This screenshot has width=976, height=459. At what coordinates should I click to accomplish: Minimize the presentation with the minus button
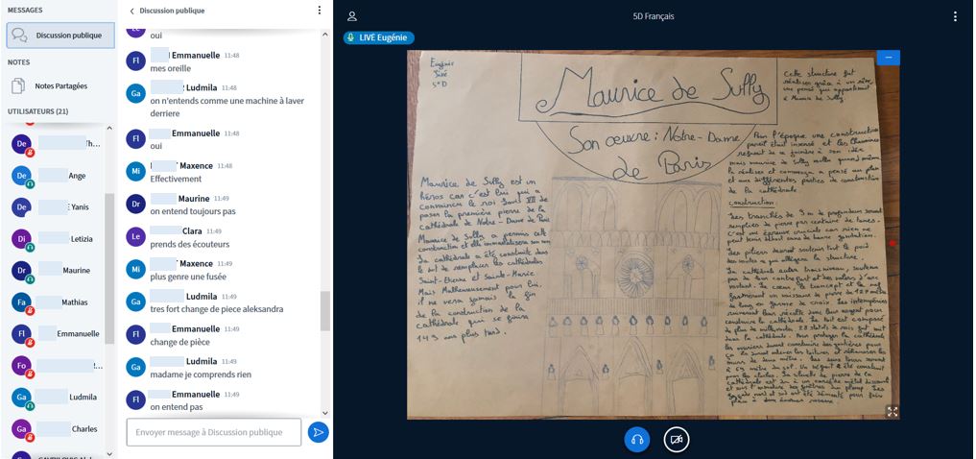click(x=889, y=58)
